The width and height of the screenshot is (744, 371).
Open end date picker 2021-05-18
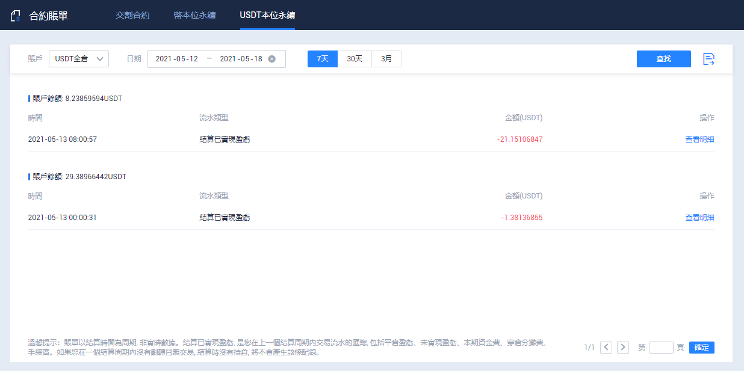coord(241,59)
